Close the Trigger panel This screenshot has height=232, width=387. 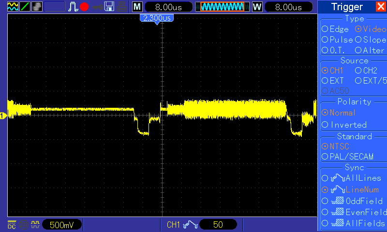[381, 7]
